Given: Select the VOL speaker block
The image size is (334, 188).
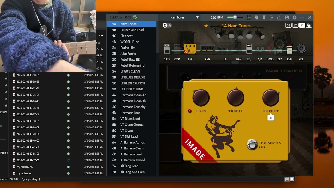Looking at the screenshot, I should (x=301, y=49).
